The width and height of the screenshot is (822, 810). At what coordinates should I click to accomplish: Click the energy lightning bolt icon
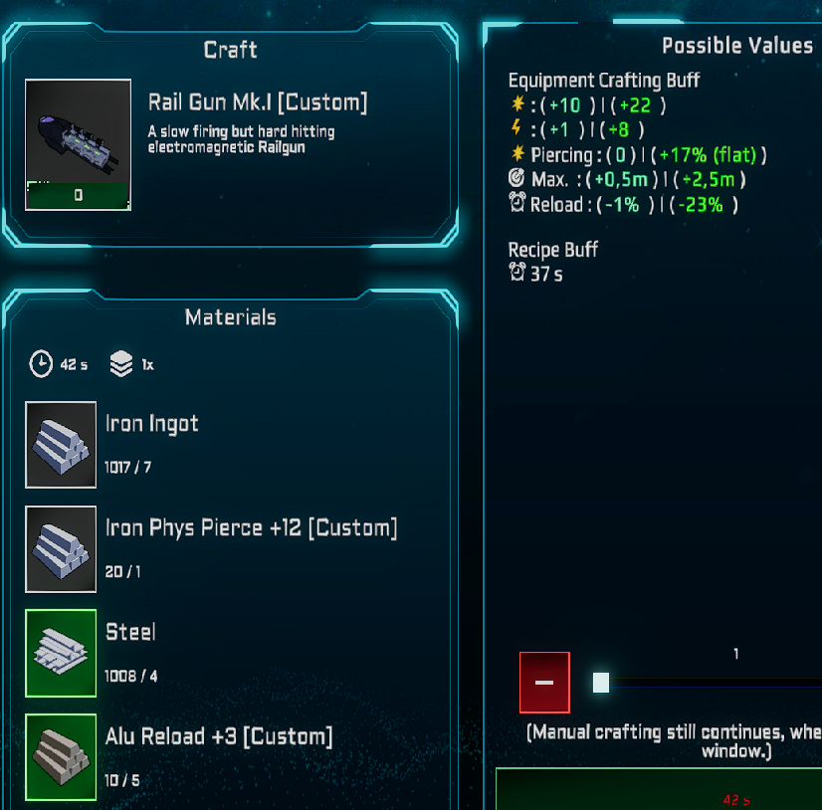[x=516, y=127]
